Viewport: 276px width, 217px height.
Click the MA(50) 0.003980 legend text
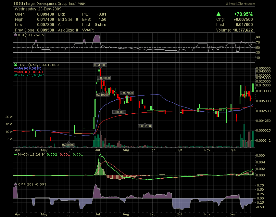coord(30,68)
